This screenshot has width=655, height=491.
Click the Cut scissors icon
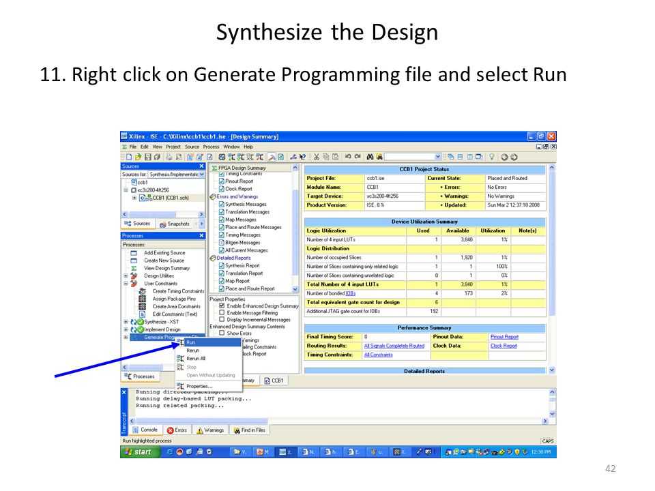coord(317,157)
